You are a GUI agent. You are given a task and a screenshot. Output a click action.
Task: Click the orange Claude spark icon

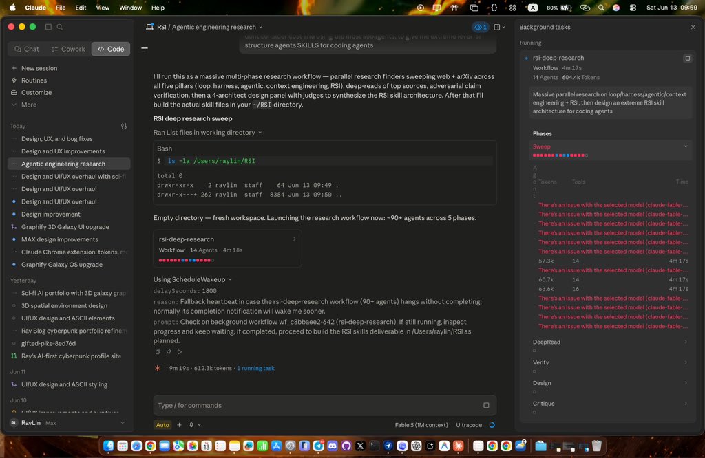click(158, 368)
